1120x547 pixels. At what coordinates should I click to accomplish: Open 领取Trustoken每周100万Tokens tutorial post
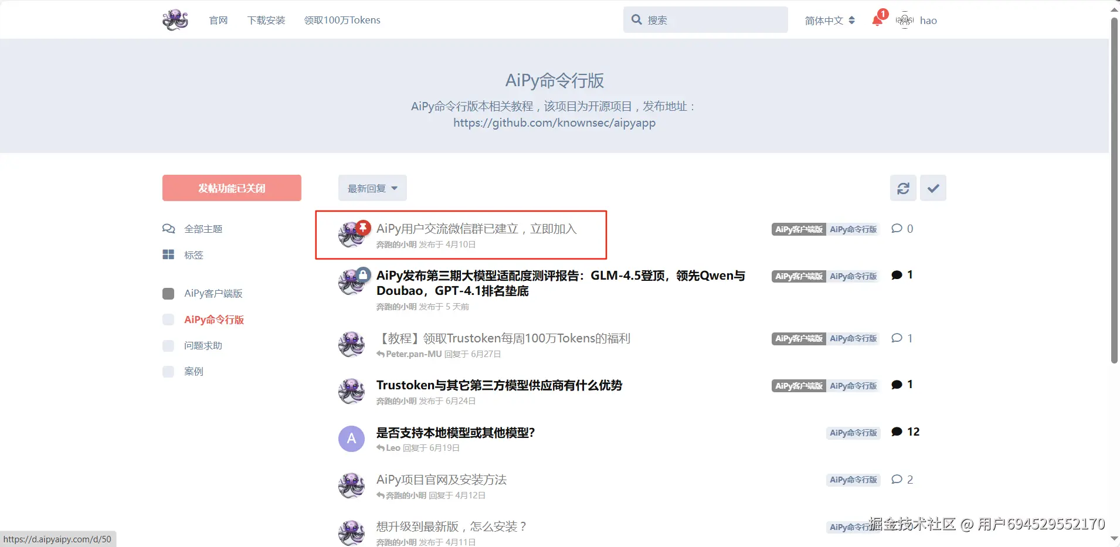tap(503, 338)
